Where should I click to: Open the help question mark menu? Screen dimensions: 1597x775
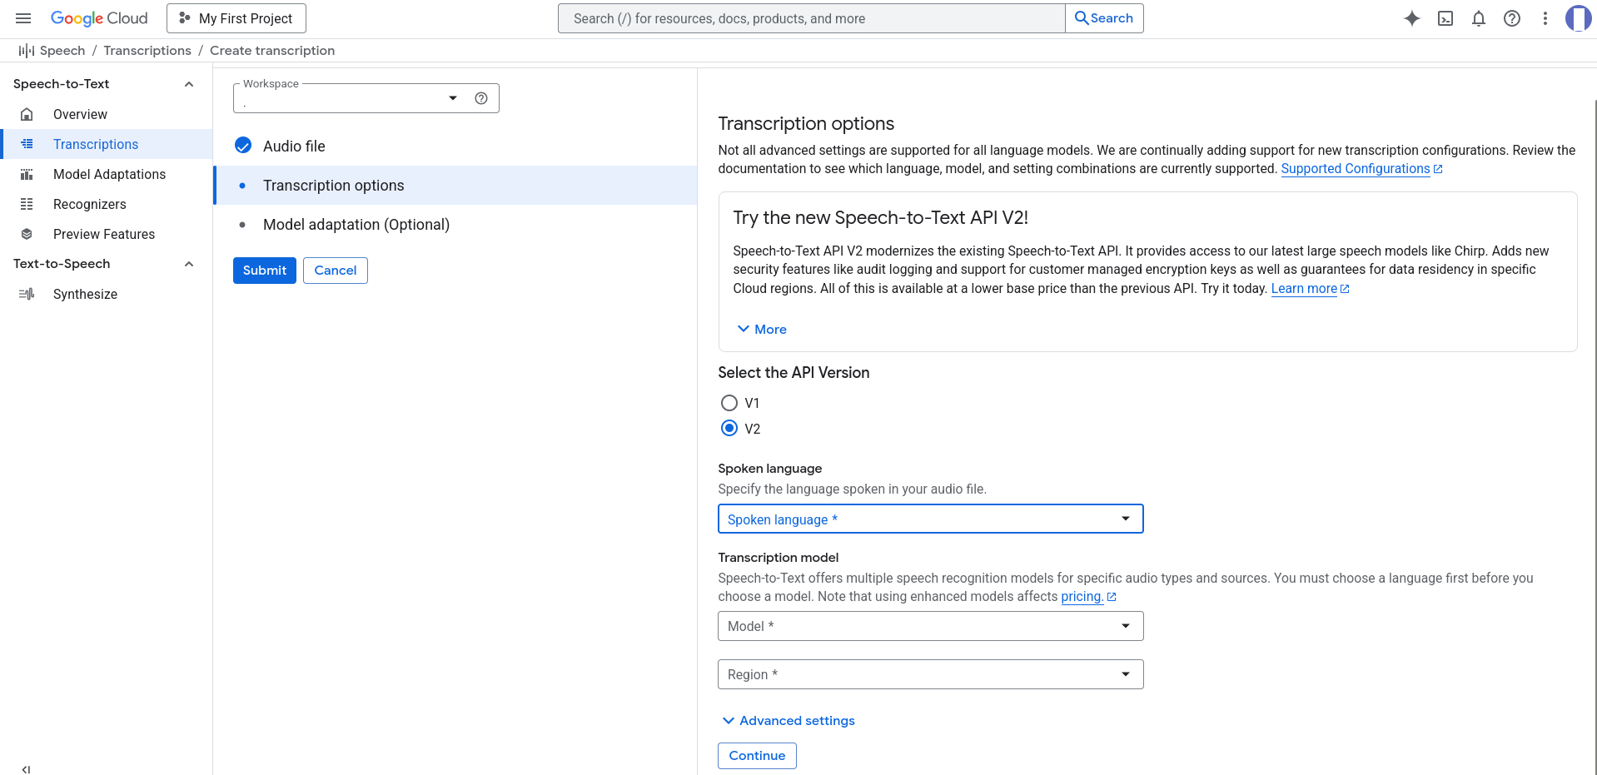(1512, 18)
